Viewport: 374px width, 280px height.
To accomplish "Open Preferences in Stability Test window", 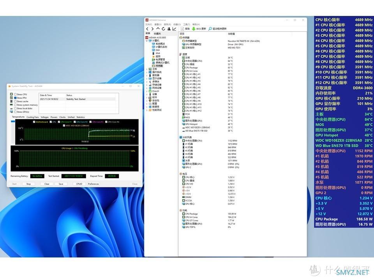I will [93, 184].
